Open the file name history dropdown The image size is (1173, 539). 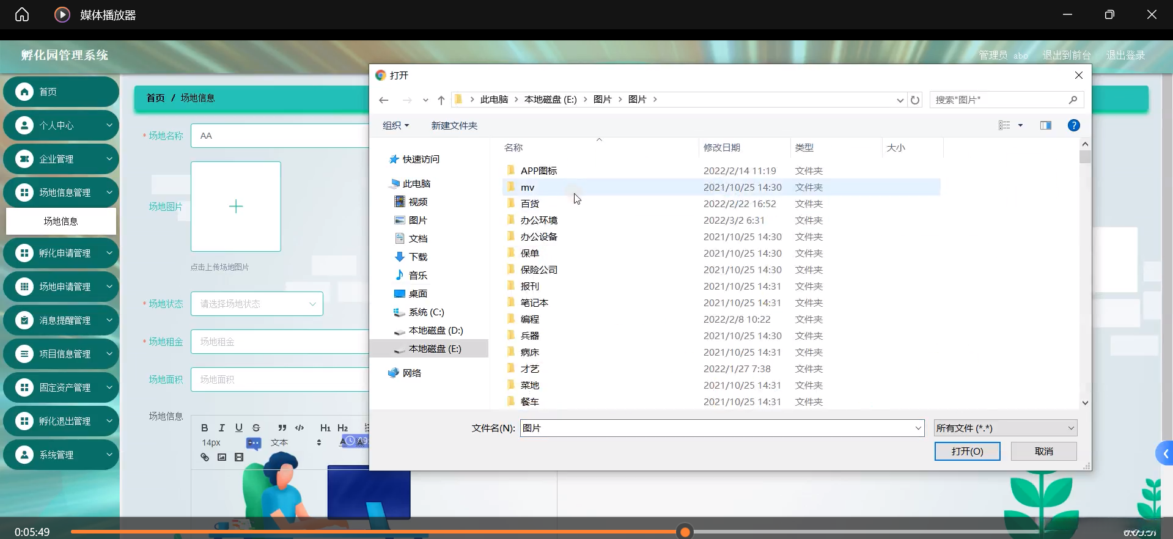pyautogui.click(x=918, y=428)
